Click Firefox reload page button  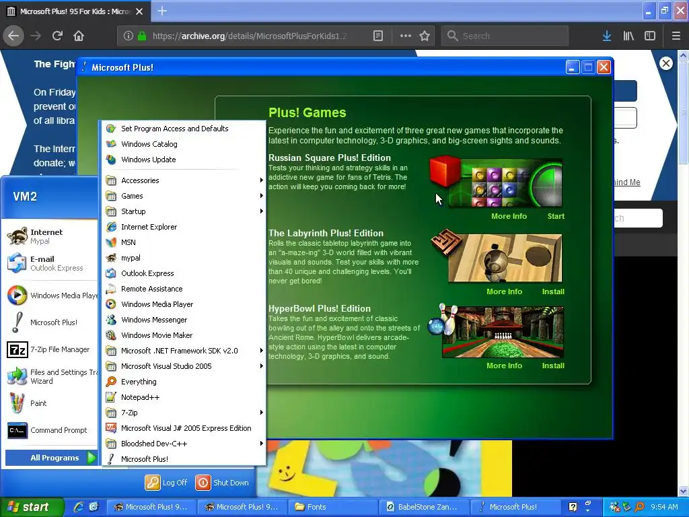57,36
